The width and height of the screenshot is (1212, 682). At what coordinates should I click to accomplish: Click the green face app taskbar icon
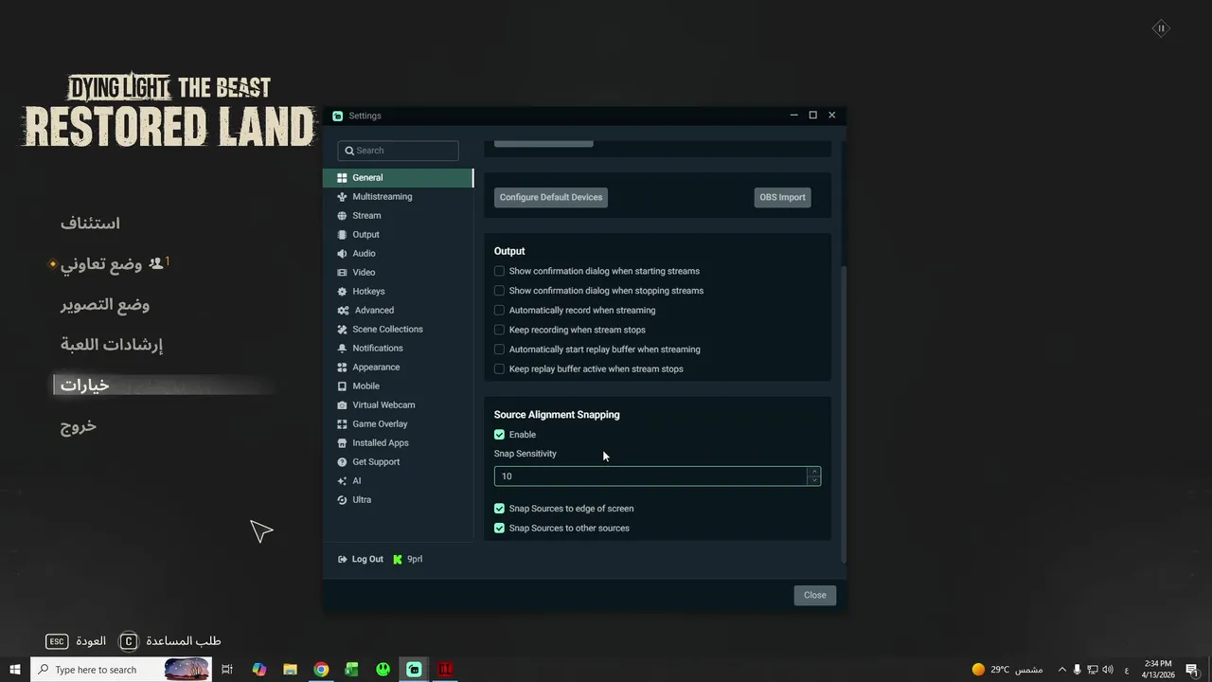tap(383, 670)
